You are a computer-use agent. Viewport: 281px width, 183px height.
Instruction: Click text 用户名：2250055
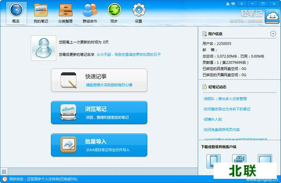pyautogui.click(x=217, y=43)
